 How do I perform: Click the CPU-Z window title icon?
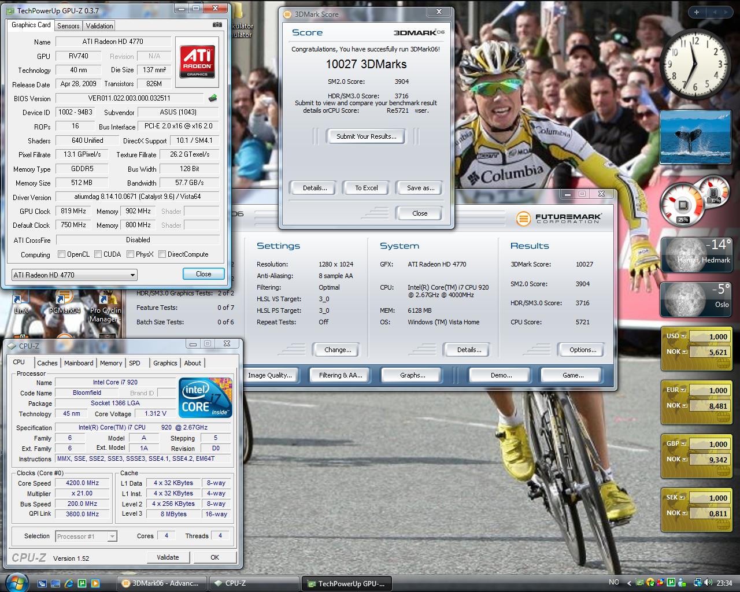12,346
